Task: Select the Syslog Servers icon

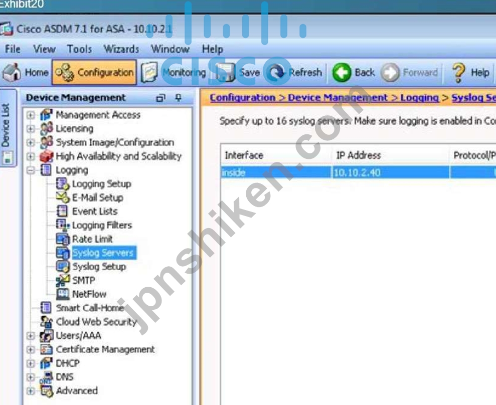Action: click(x=62, y=253)
